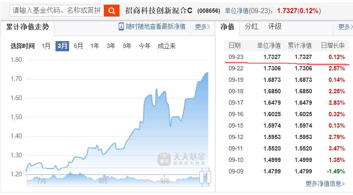Select the 成立来 time range
This screenshot has width=353, height=195.
tap(167, 46)
